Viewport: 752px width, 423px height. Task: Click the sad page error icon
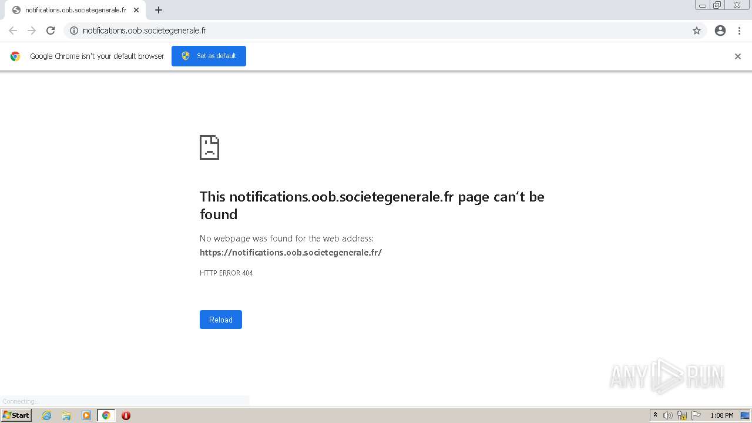click(209, 147)
